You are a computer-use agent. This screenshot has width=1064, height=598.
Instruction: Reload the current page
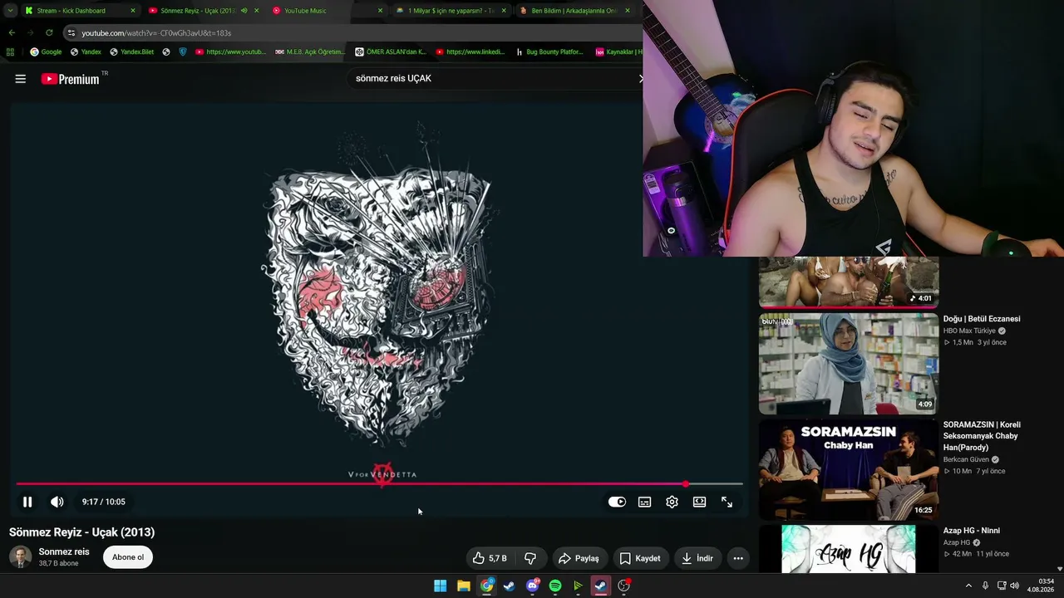[49, 32]
